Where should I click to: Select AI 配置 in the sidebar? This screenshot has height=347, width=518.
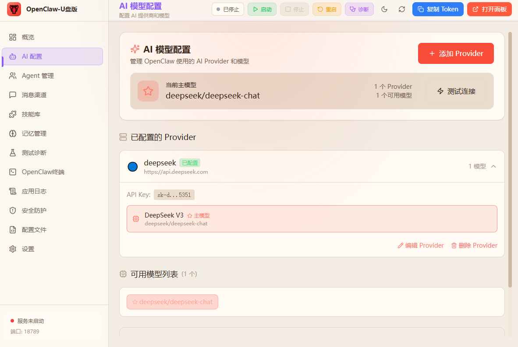pyautogui.click(x=53, y=56)
